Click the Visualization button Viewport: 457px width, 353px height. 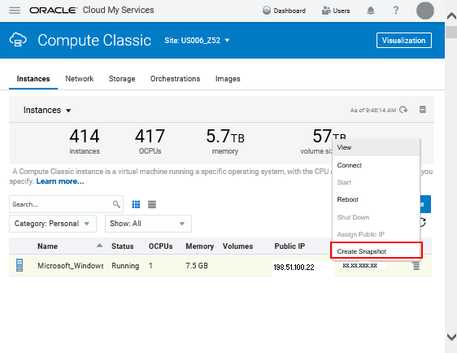point(403,40)
